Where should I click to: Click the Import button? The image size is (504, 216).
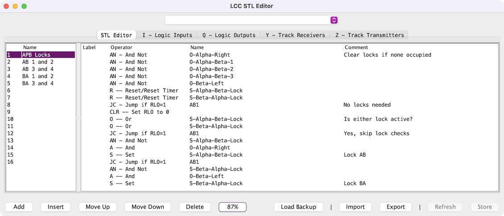[355, 207]
